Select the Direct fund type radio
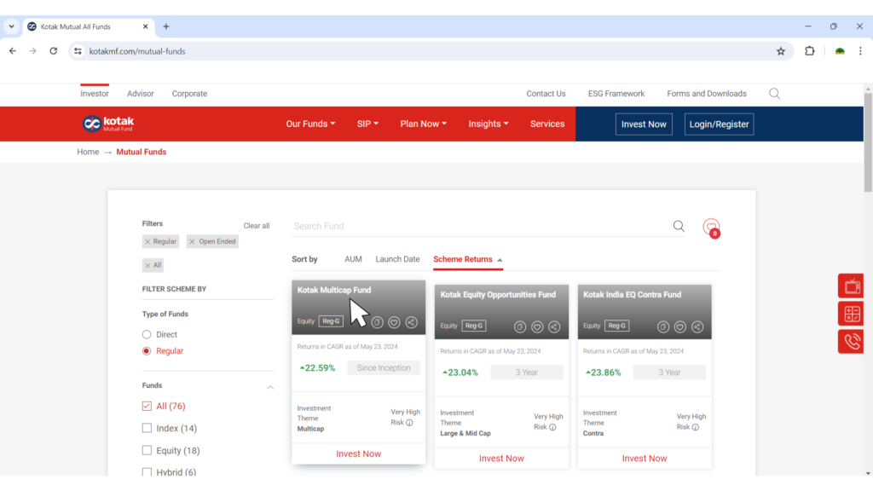This screenshot has height=491, width=873. click(147, 334)
